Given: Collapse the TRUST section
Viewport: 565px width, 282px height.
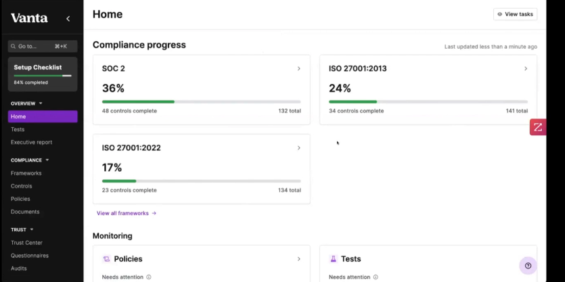Looking at the screenshot, I should pos(32,229).
